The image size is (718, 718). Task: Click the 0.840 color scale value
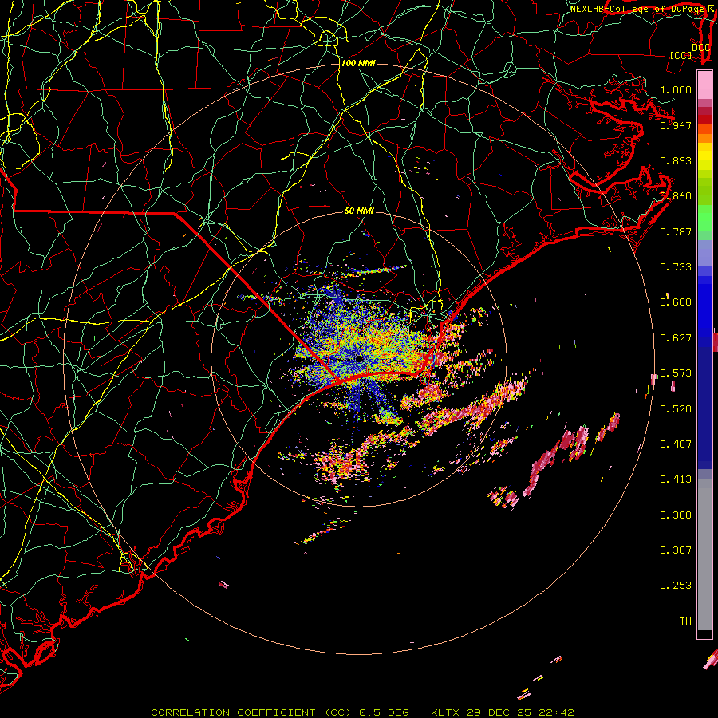tap(676, 196)
